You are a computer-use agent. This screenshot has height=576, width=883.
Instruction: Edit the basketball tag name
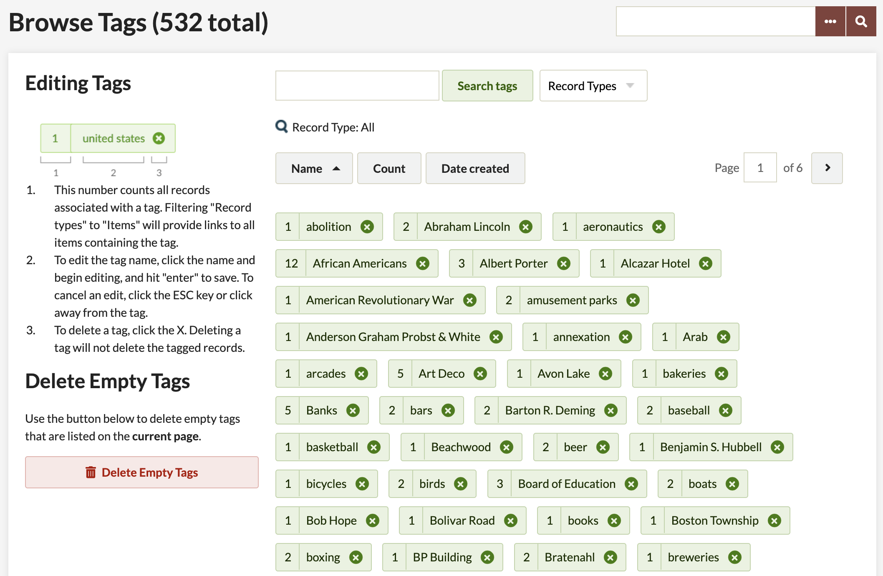coord(332,447)
